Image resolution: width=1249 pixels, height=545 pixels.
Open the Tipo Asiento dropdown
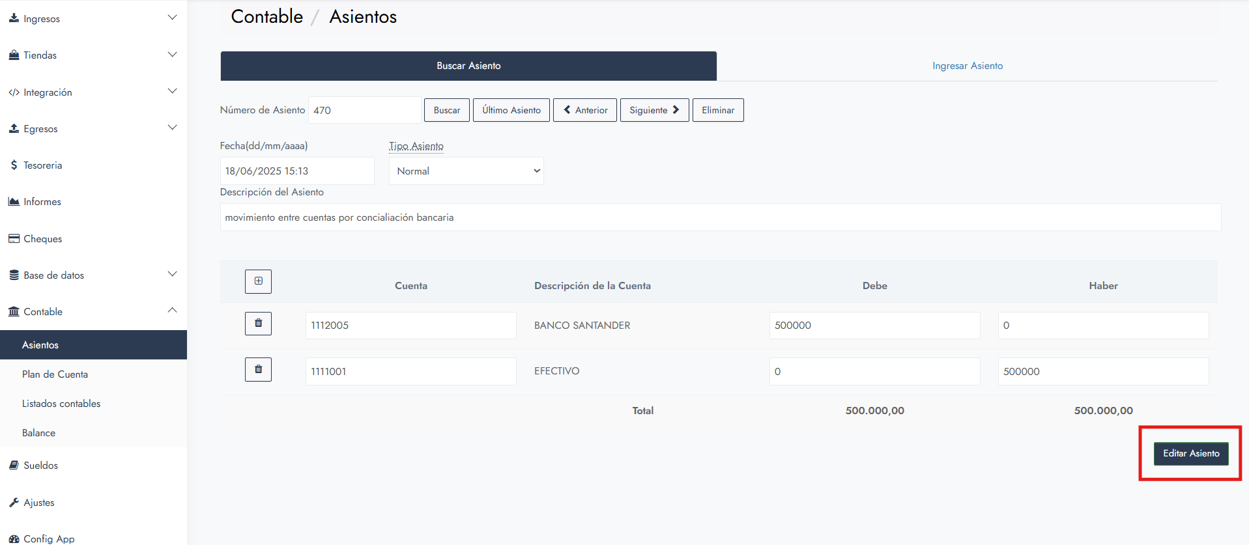tap(466, 171)
